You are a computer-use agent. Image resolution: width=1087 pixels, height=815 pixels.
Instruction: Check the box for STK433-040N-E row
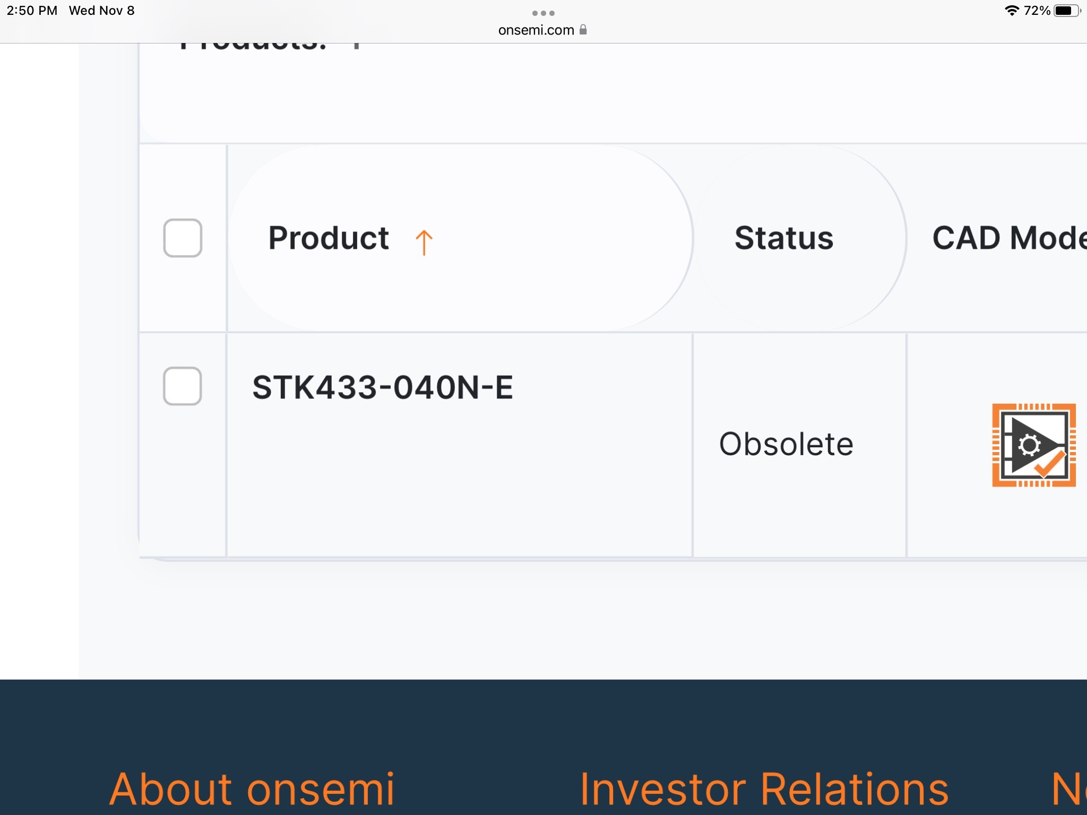click(x=183, y=386)
